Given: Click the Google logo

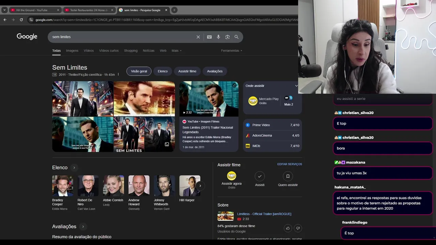Looking at the screenshot, I should 27,36.
